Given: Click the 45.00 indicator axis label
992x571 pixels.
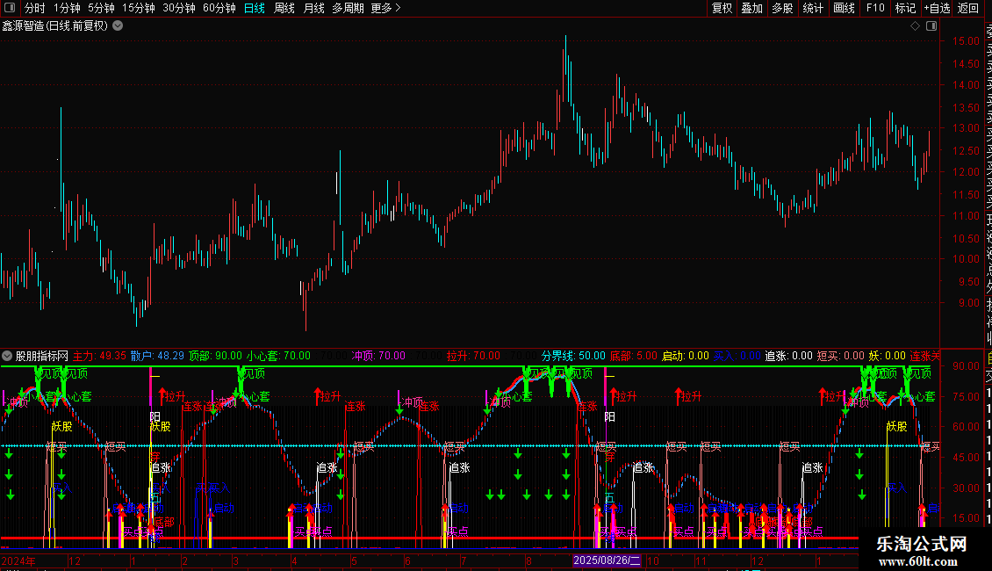Looking at the screenshot, I should 966,457.
